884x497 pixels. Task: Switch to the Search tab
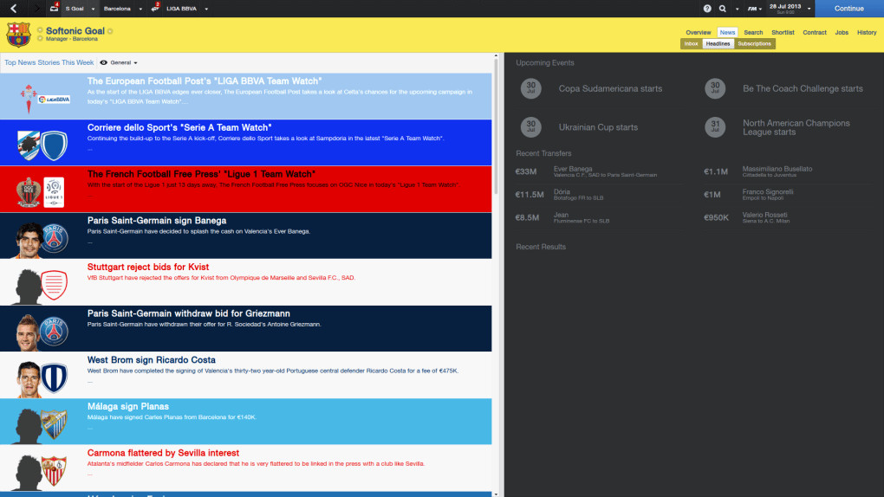pyautogui.click(x=753, y=33)
